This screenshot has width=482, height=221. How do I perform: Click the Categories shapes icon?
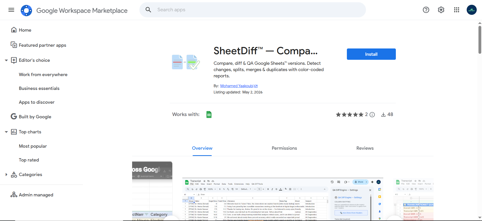tap(14, 175)
